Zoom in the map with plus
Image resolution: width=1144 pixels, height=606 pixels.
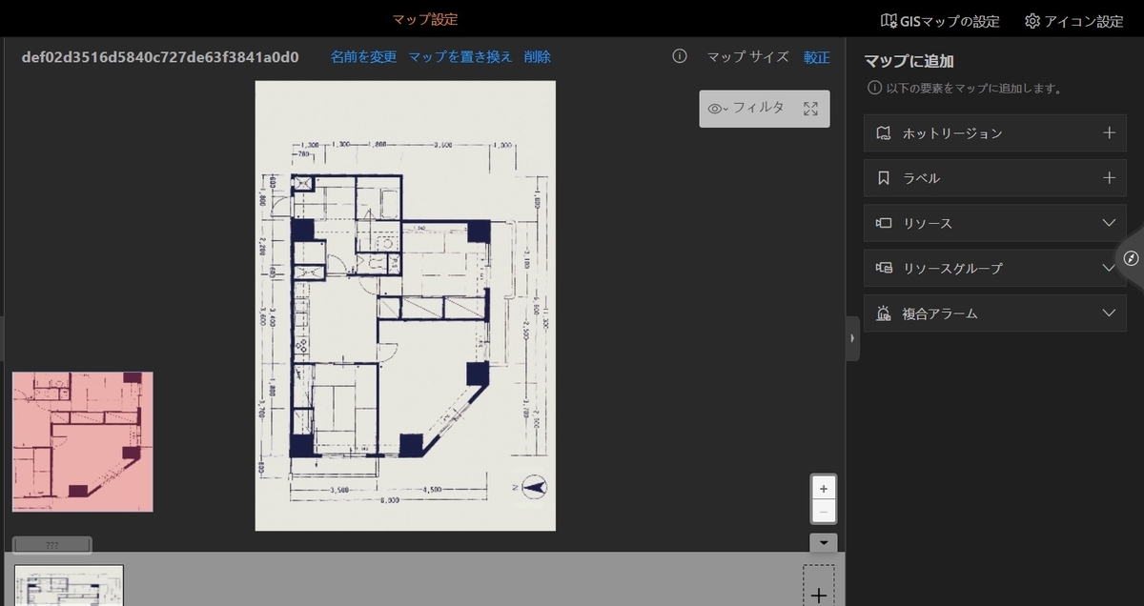click(x=823, y=488)
